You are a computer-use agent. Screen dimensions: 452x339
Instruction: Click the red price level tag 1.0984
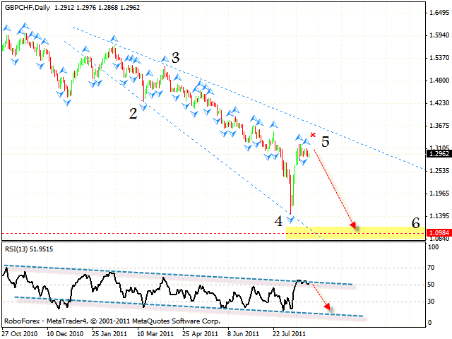pyautogui.click(x=439, y=233)
